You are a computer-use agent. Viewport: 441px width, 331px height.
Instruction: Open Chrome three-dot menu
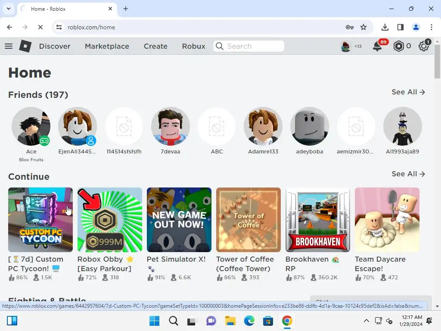click(x=431, y=27)
